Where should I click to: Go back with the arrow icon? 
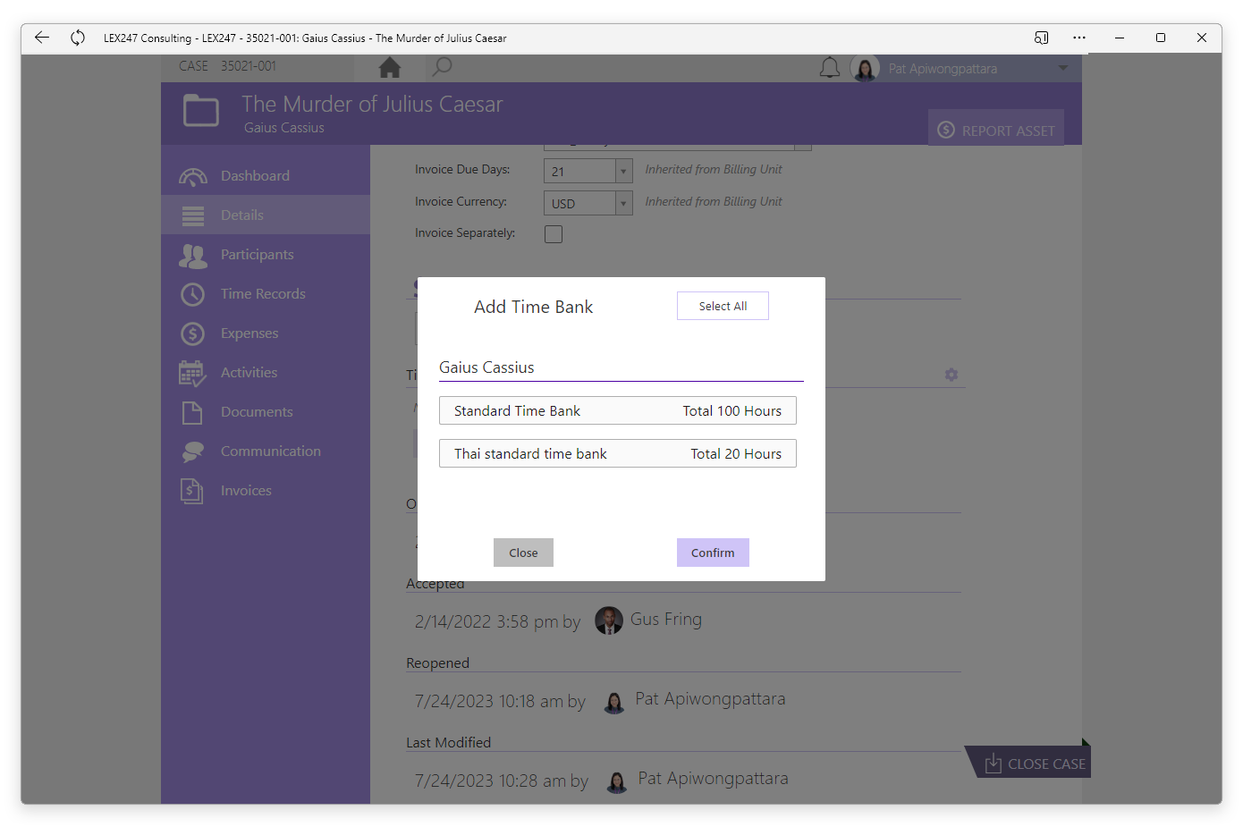coord(42,38)
